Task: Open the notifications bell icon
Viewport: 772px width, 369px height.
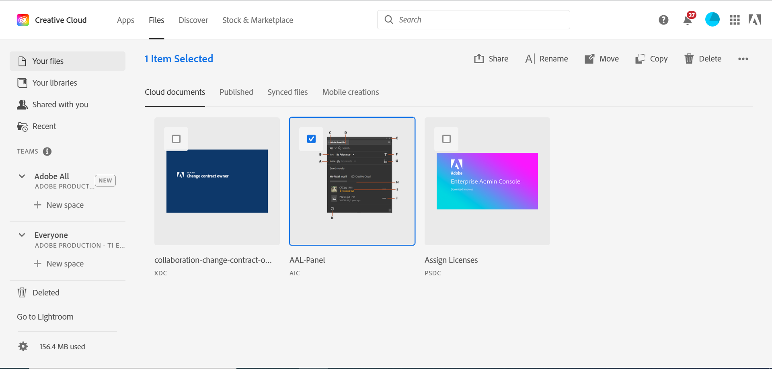Action: click(x=688, y=20)
